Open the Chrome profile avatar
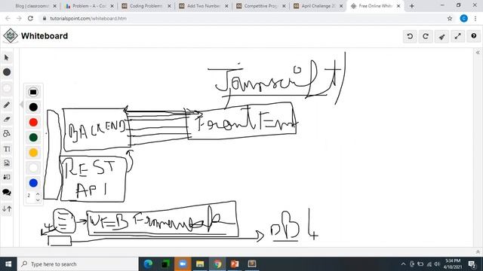Viewport: 483px width, 271px height. pos(463,18)
